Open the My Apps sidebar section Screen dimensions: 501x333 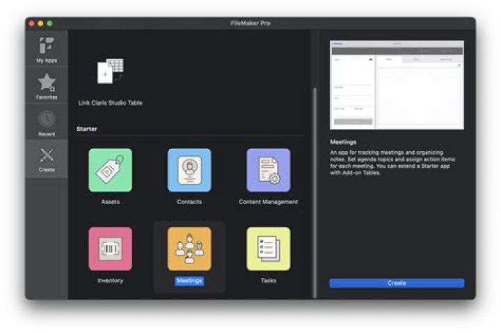tap(47, 49)
